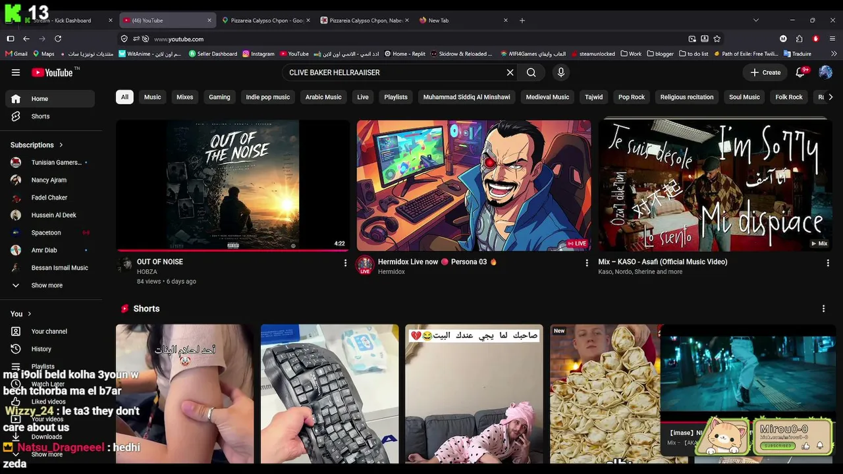Screen dimensions: 843x474
Task: Go back with the browser back arrow
Action: point(26,39)
